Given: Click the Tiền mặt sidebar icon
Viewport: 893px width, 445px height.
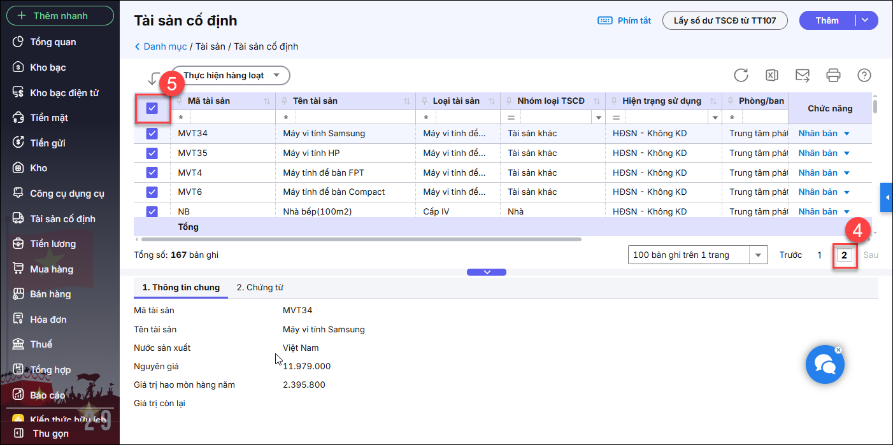Looking at the screenshot, I should pyautogui.click(x=18, y=118).
